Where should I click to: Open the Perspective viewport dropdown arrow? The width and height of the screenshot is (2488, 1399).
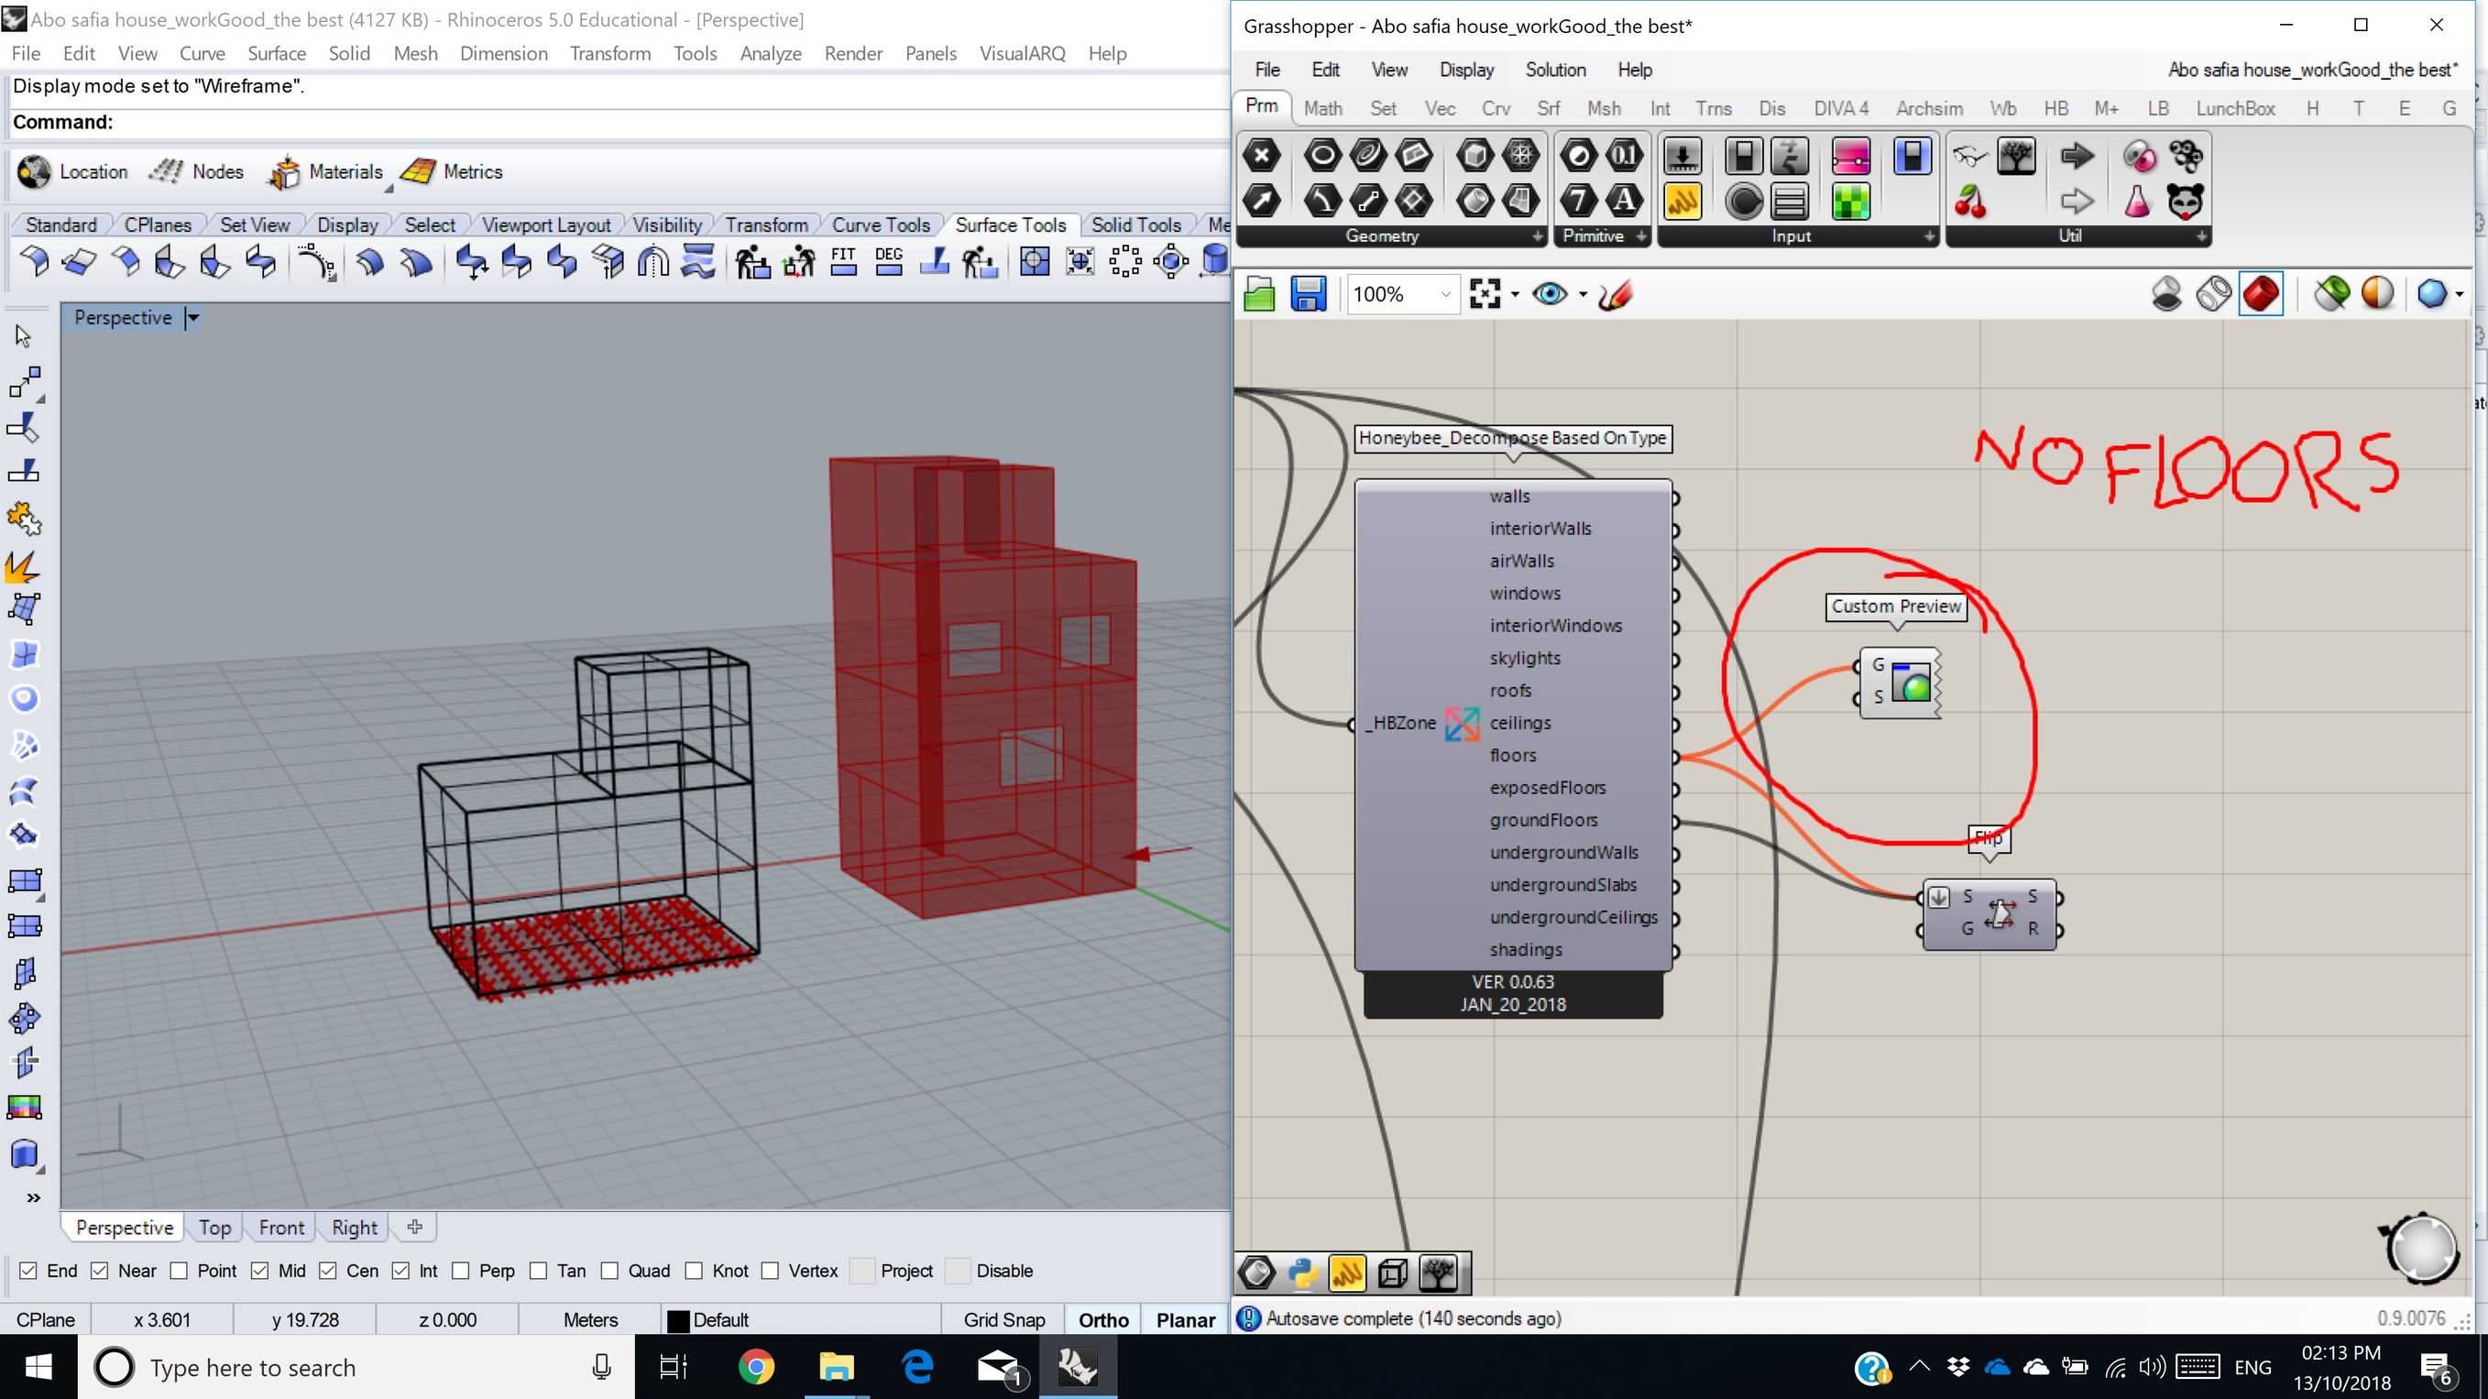click(192, 318)
